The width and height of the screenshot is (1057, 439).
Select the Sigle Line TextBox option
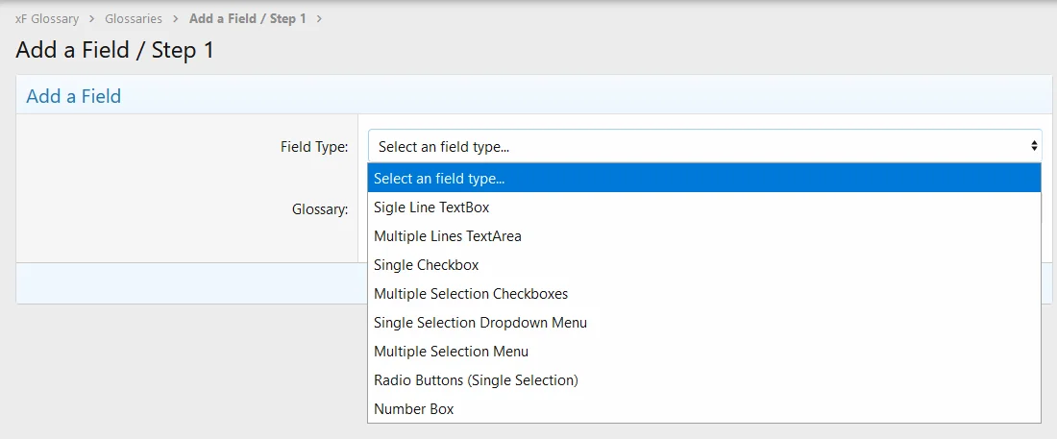[431, 207]
